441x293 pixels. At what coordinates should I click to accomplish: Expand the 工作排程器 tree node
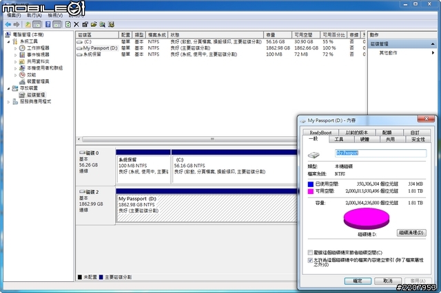(15, 48)
